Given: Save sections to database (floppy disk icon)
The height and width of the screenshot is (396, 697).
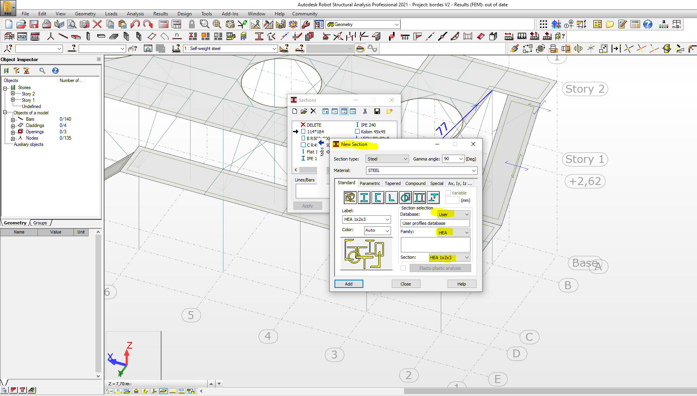Looking at the screenshot, I should click(x=377, y=111).
